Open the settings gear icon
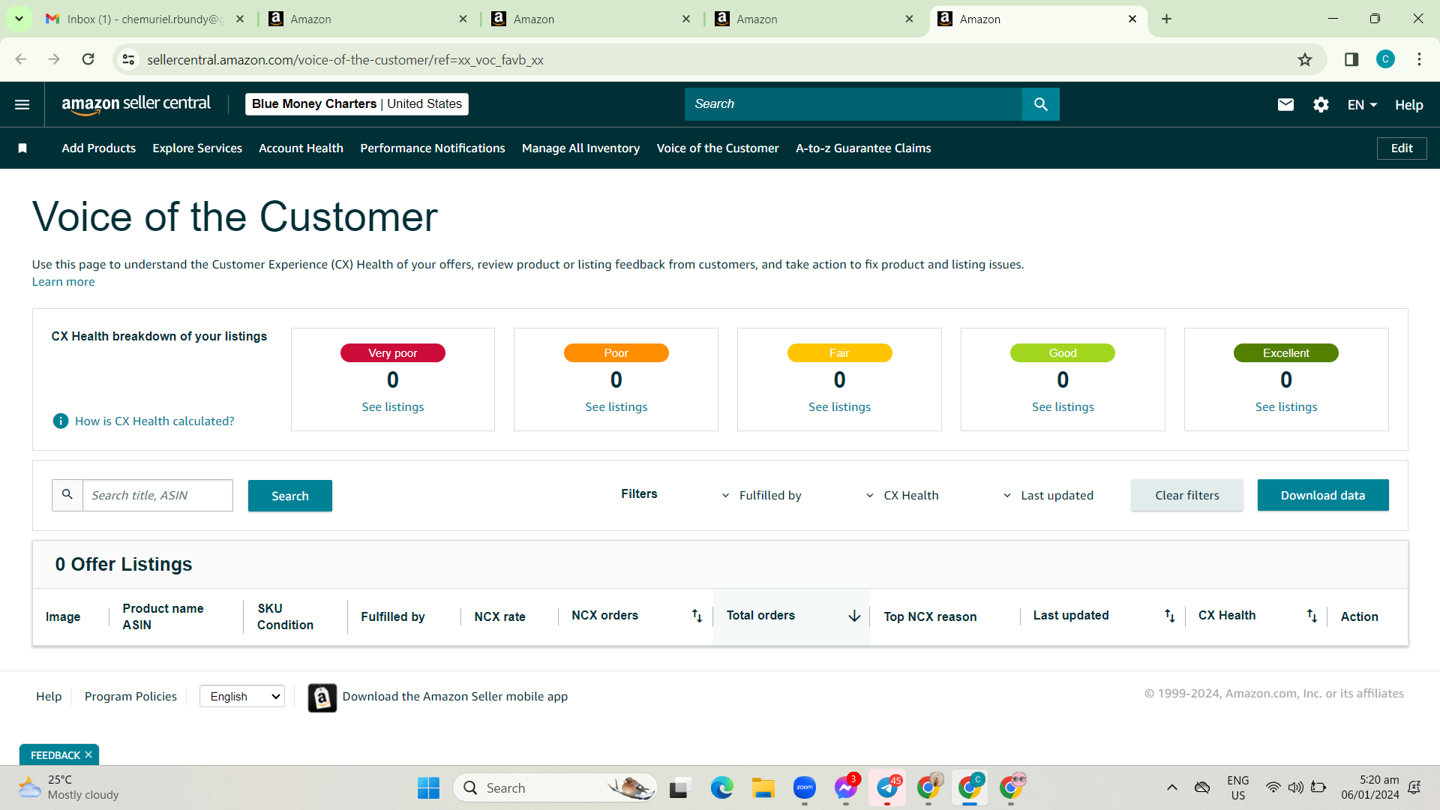The image size is (1440, 810). click(x=1321, y=104)
